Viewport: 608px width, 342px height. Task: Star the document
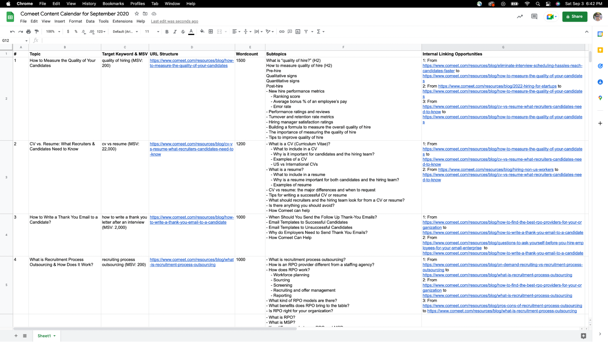(137, 14)
